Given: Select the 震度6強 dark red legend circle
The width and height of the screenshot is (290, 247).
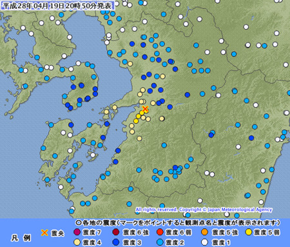Looking at the screenshot, I should click(x=116, y=232).
